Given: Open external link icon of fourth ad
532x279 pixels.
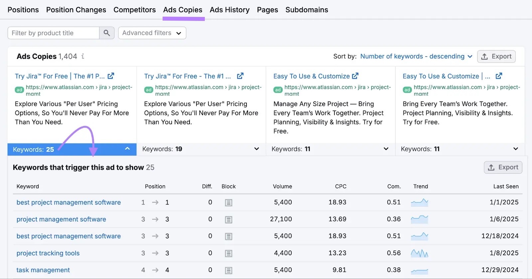Looking at the screenshot, I should (499, 76).
